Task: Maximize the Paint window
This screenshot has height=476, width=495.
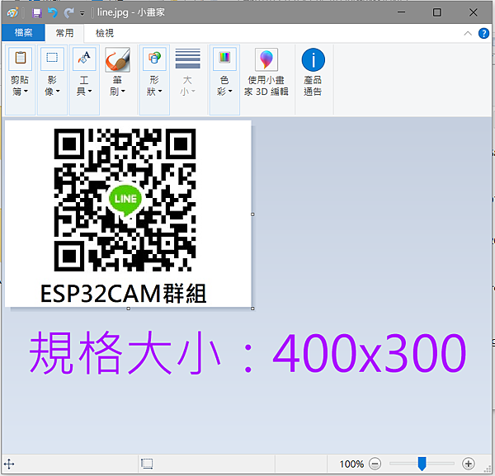Action: coord(437,12)
